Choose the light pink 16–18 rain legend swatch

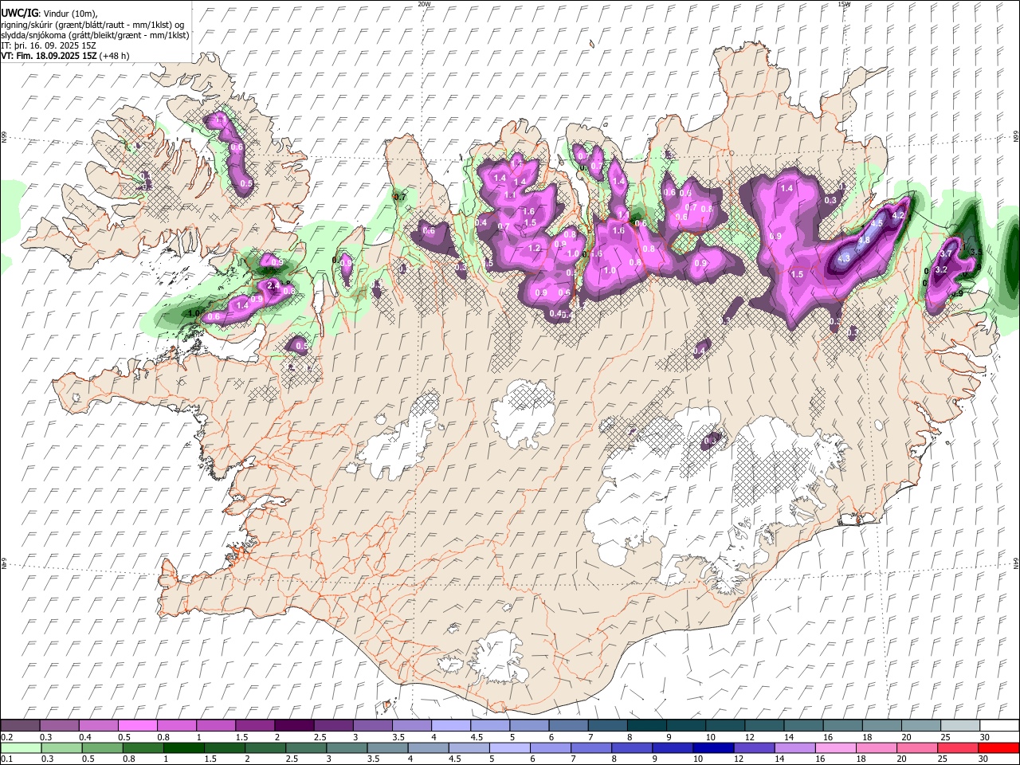click(x=837, y=748)
